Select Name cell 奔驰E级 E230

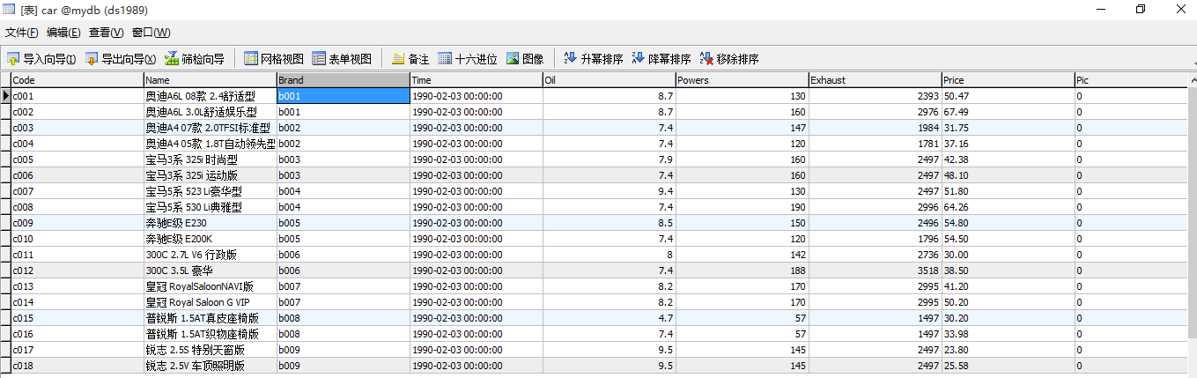pos(211,223)
